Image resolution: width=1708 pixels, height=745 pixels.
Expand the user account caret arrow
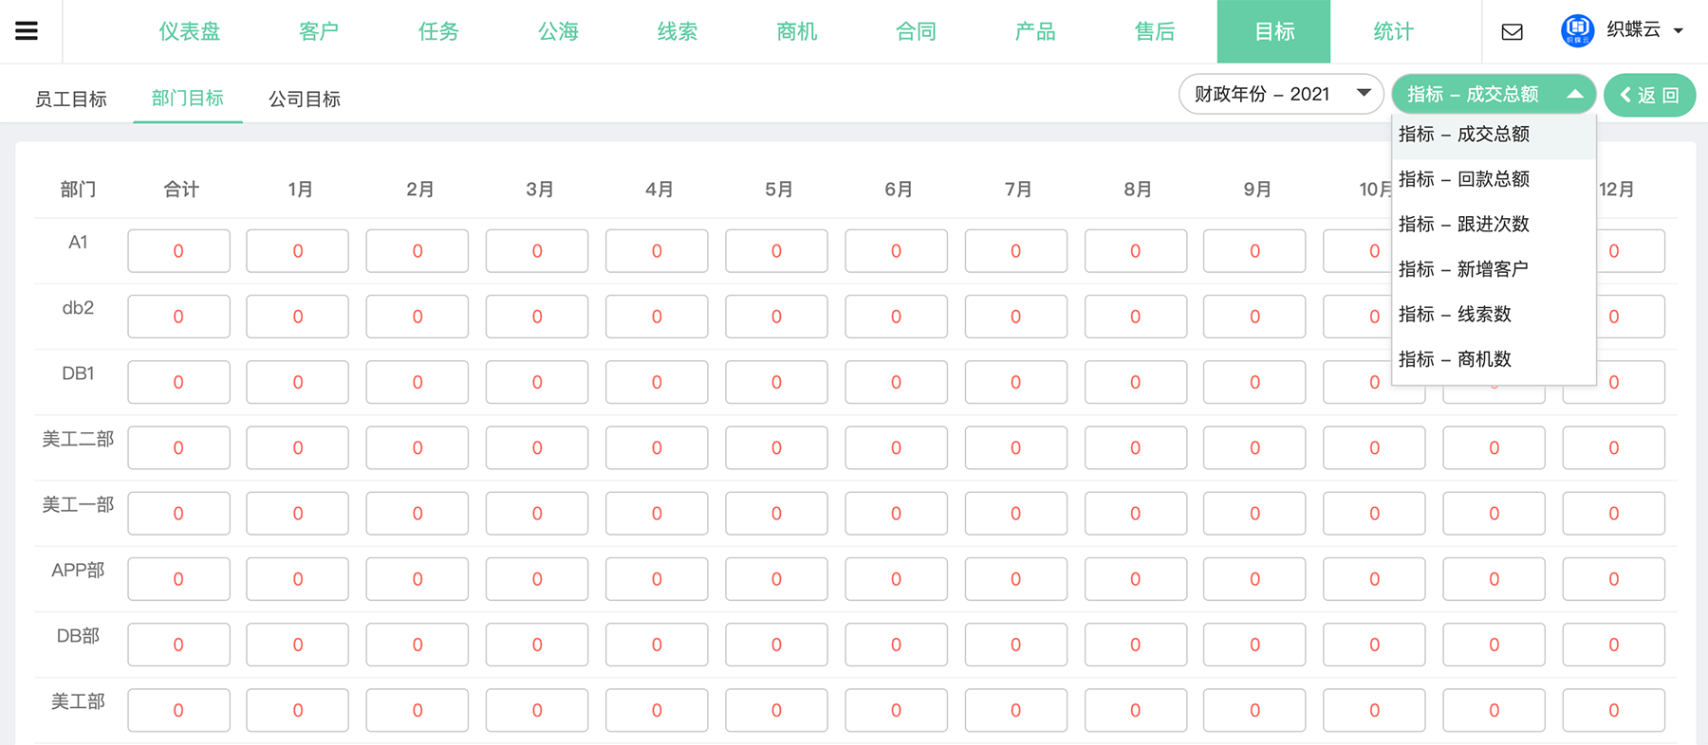pyautogui.click(x=1679, y=31)
